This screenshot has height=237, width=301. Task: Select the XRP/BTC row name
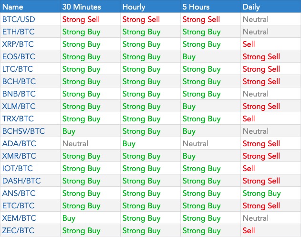coord(18,44)
